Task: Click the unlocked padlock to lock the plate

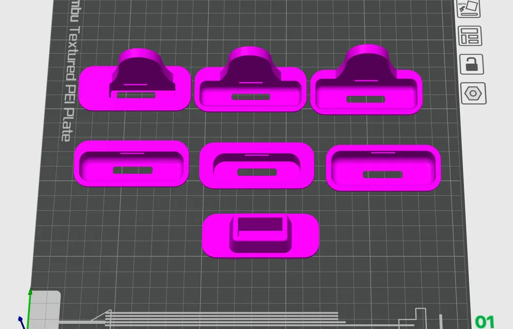Action: pyautogui.click(x=472, y=64)
